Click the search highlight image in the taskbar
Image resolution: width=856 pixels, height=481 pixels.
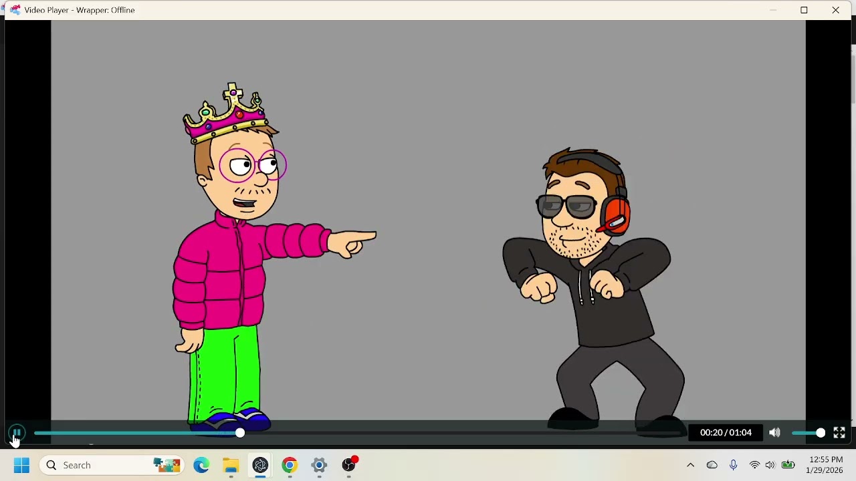(x=167, y=465)
